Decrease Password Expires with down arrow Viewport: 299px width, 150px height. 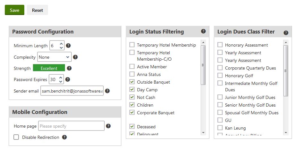tap(61, 82)
